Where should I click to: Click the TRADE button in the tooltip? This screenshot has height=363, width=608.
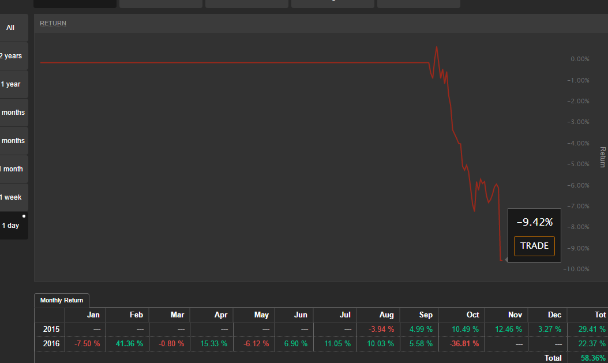534,246
